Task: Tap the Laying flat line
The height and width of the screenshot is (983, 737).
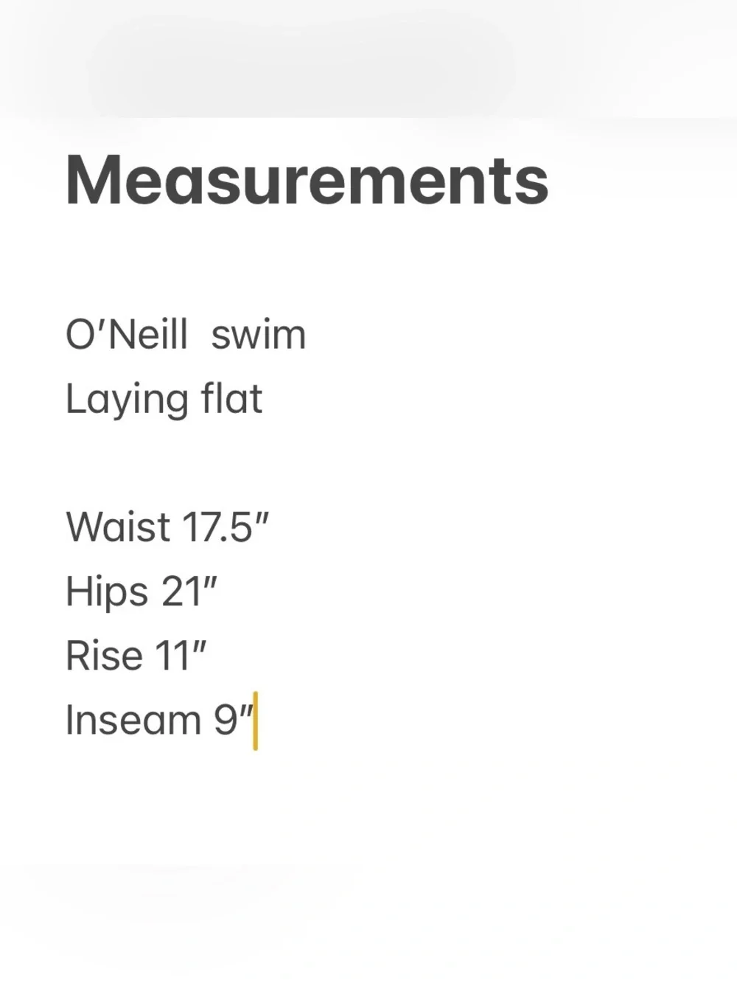Action: (x=164, y=400)
